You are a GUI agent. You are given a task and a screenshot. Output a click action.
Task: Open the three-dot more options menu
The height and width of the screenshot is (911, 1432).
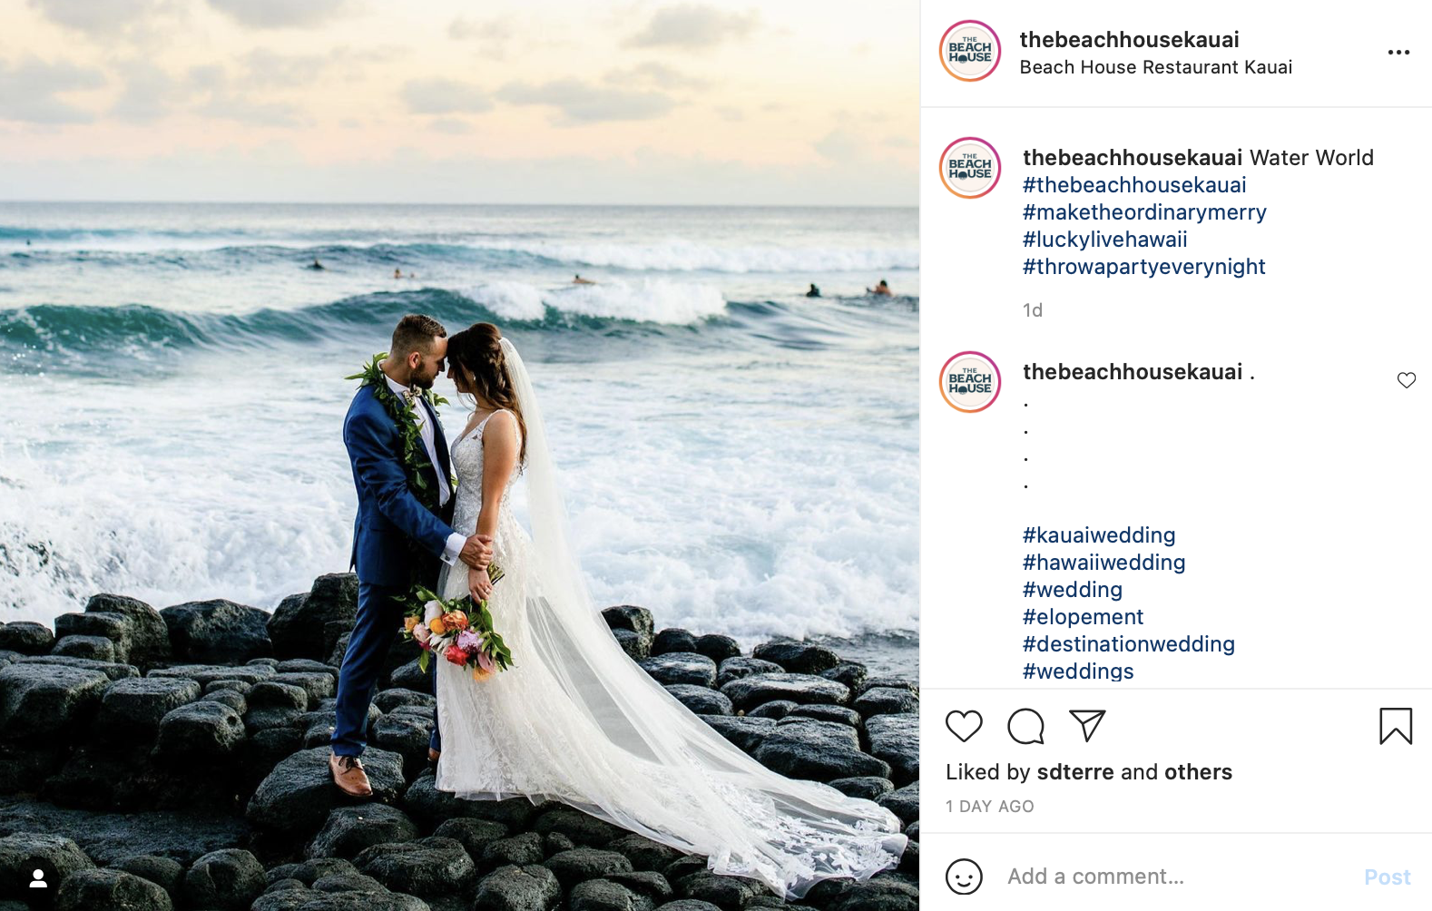click(x=1398, y=53)
